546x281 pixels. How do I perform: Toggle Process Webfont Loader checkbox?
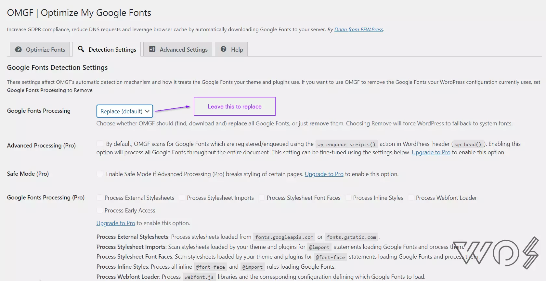pos(411,198)
